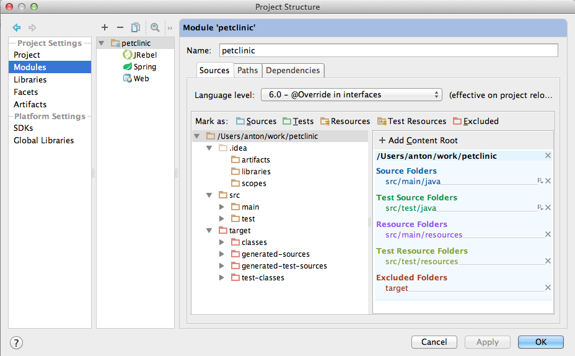Remove content root /Users/anton/work/petclinic

(548, 156)
